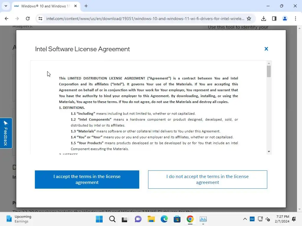The width and height of the screenshot is (302, 226).
Task: Open Task View on taskbar
Action: (125, 219)
